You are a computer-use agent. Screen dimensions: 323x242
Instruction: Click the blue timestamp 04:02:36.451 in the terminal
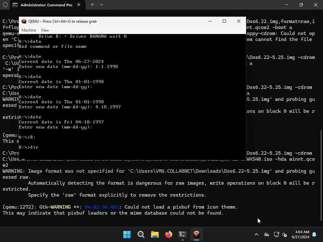[102, 207]
